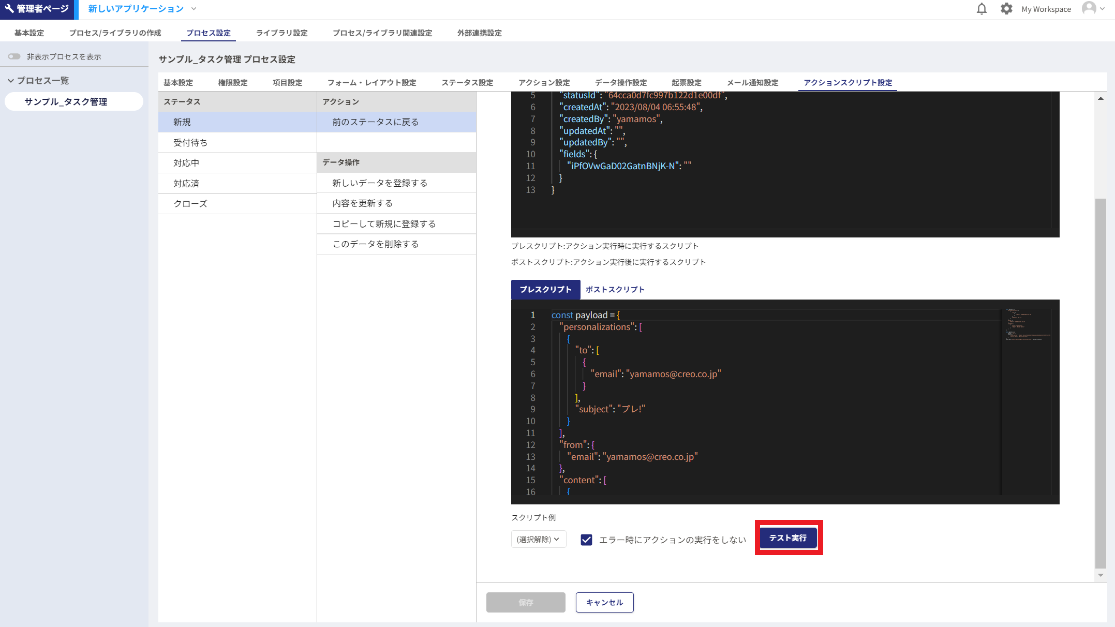Screen dimensions: 1115x627
Task: Switch to ライブラリ設定 tab
Action: pyautogui.click(x=282, y=33)
